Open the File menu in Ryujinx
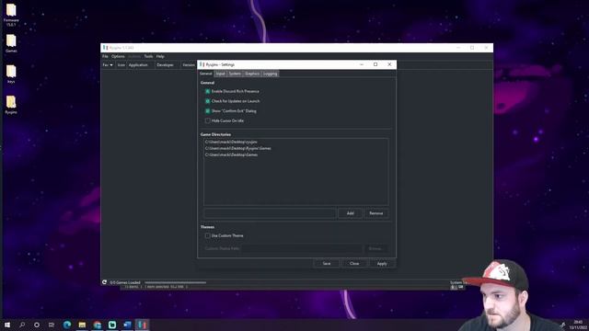 click(x=105, y=56)
